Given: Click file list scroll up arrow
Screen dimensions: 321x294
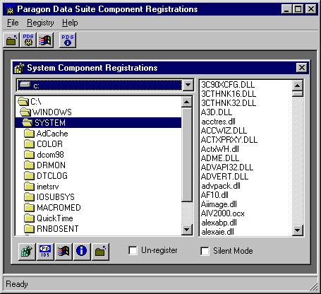Looking at the screenshot, I should click(x=298, y=86).
